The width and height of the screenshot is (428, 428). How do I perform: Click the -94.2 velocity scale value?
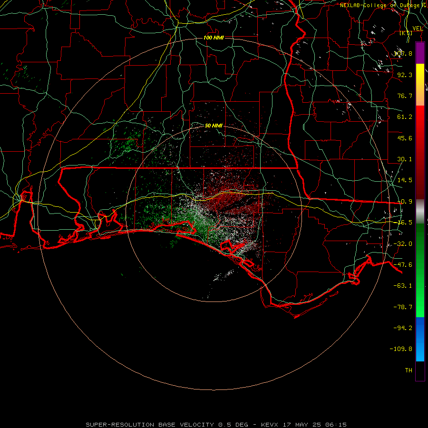tap(403, 328)
